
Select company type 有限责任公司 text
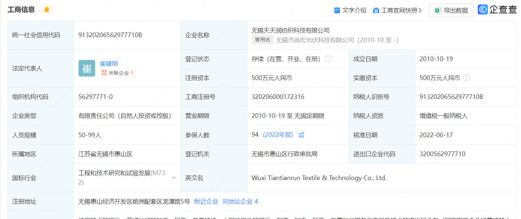point(124,116)
